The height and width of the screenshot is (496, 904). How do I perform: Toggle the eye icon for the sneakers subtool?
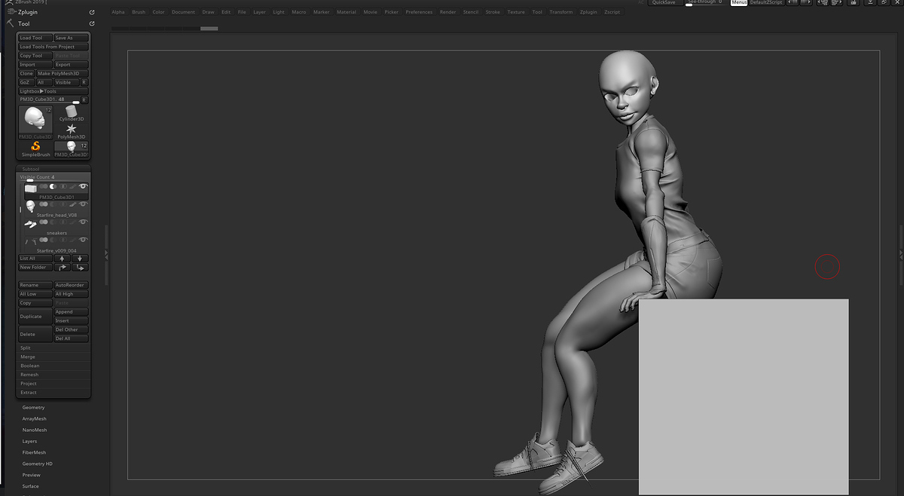coord(83,222)
